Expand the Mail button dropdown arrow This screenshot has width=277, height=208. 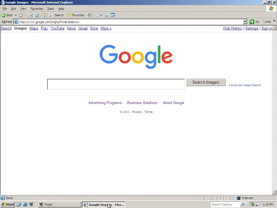click(101, 15)
